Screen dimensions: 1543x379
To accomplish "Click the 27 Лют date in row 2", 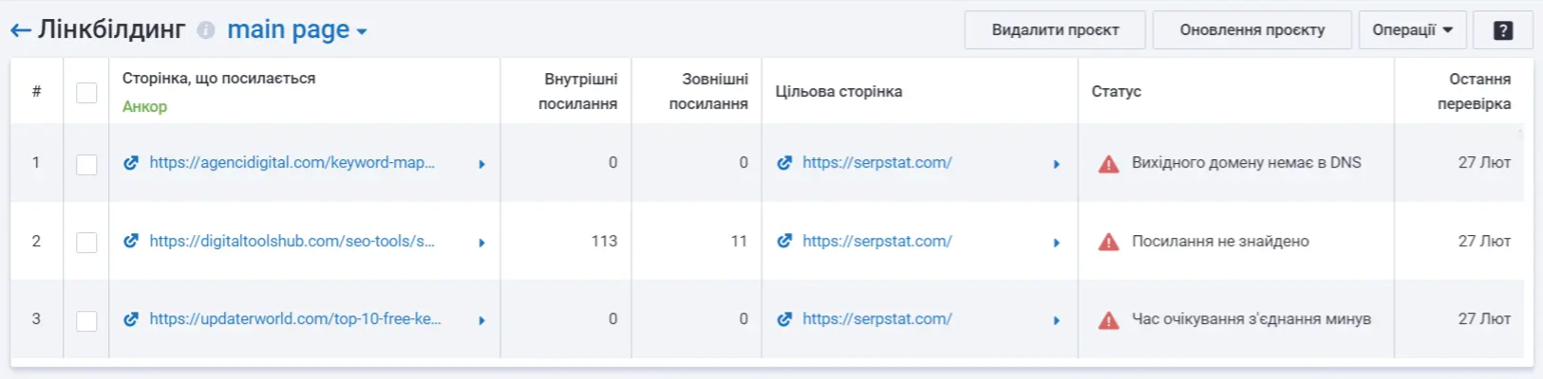I will pos(1484,241).
